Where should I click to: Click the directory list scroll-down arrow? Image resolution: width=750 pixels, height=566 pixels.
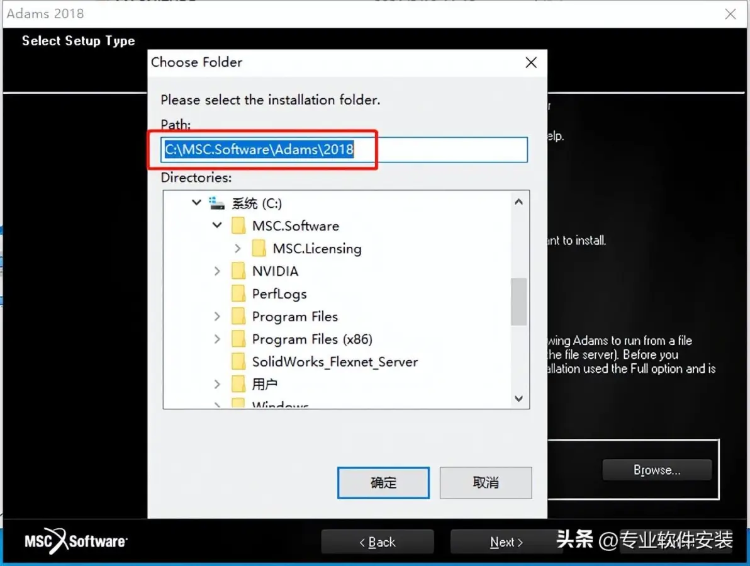click(x=519, y=398)
